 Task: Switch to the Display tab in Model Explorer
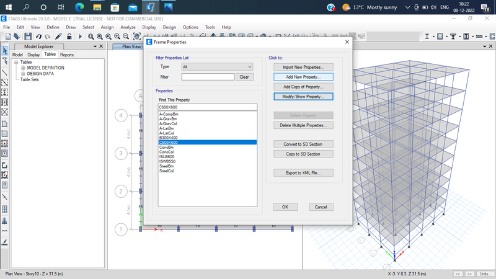[x=33, y=55]
